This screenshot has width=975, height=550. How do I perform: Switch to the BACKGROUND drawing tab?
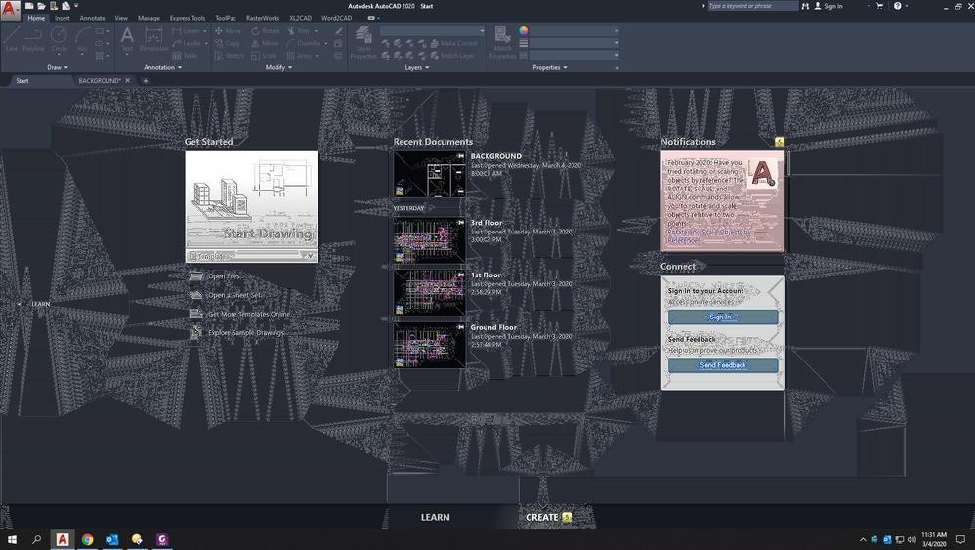point(100,81)
